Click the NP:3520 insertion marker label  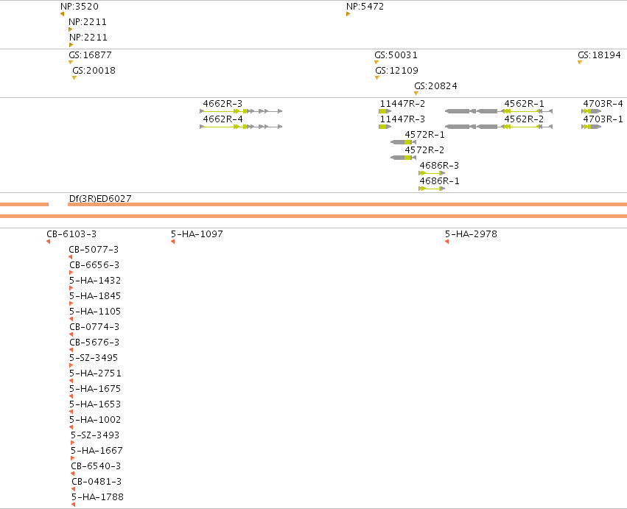coord(79,7)
